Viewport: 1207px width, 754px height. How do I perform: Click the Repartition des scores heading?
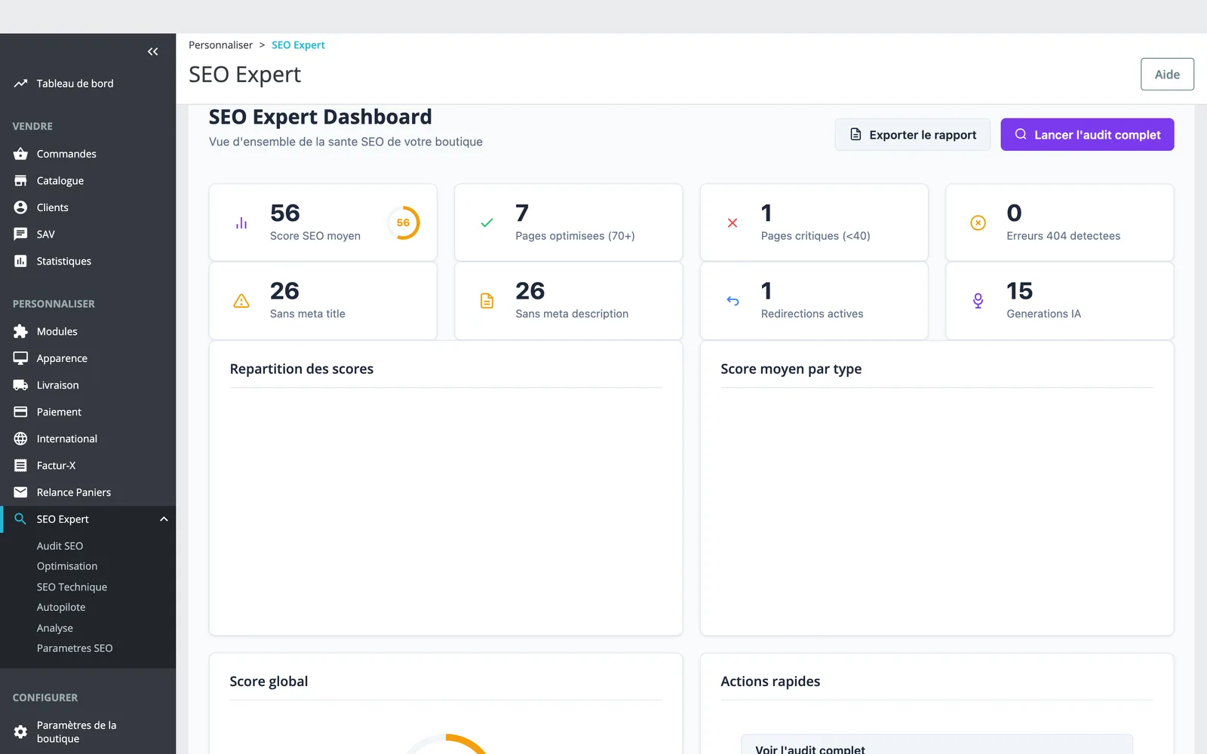[x=302, y=369]
